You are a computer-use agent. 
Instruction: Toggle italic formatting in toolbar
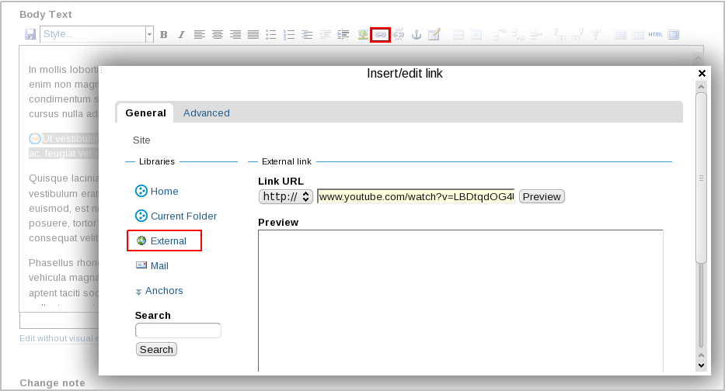(181, 35)
